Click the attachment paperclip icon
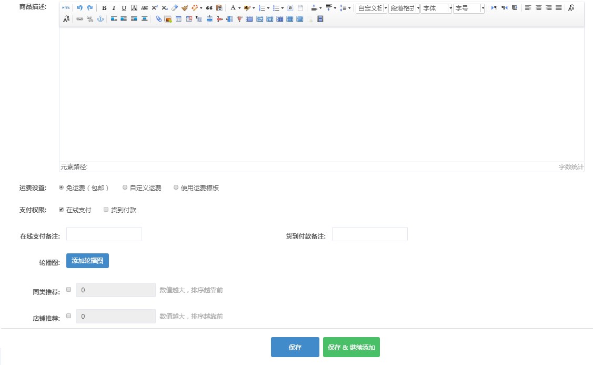This screenshot has width=593, height=365. pos(158,19)
